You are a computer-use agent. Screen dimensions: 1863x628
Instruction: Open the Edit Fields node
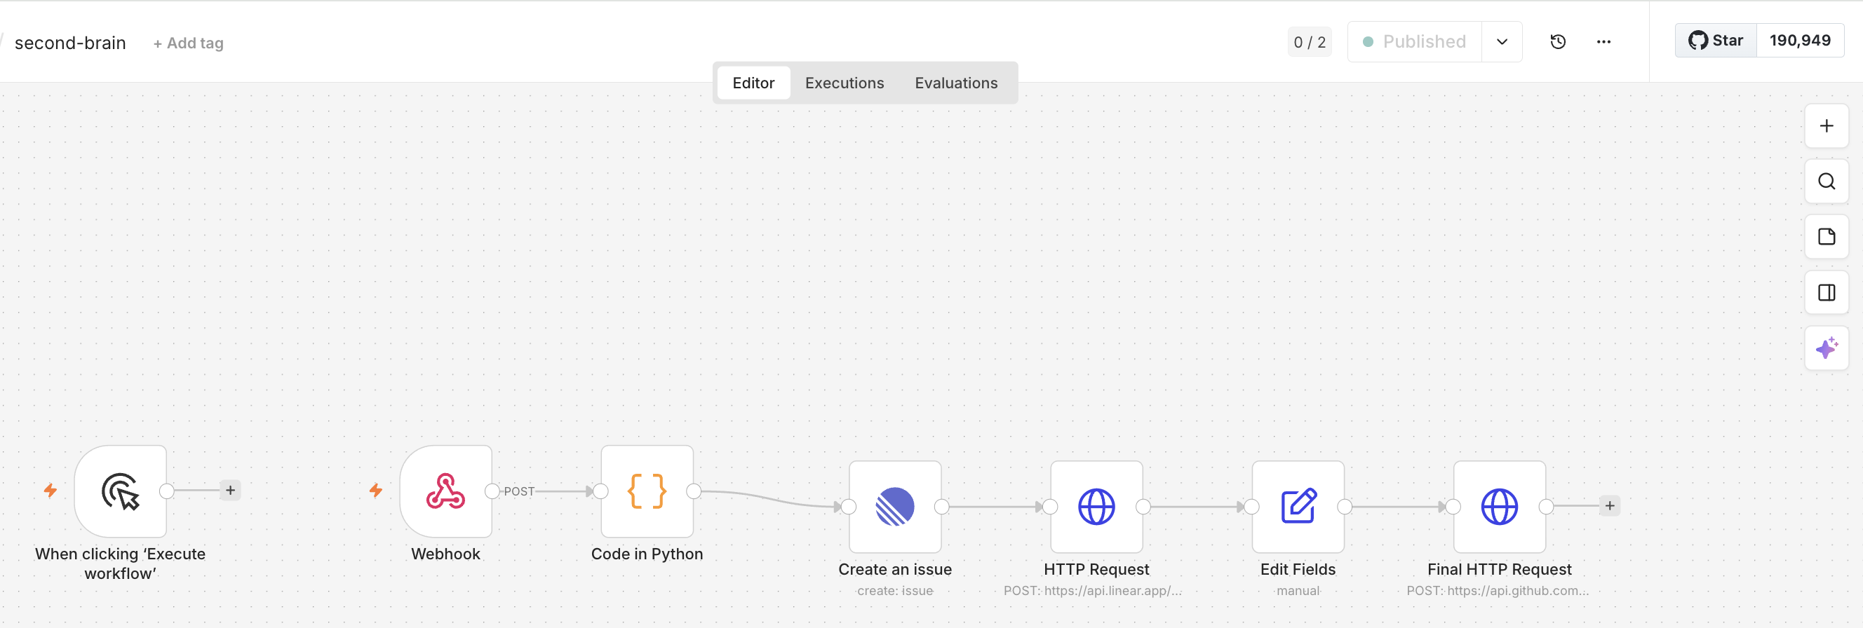(x=1298, y=507)
